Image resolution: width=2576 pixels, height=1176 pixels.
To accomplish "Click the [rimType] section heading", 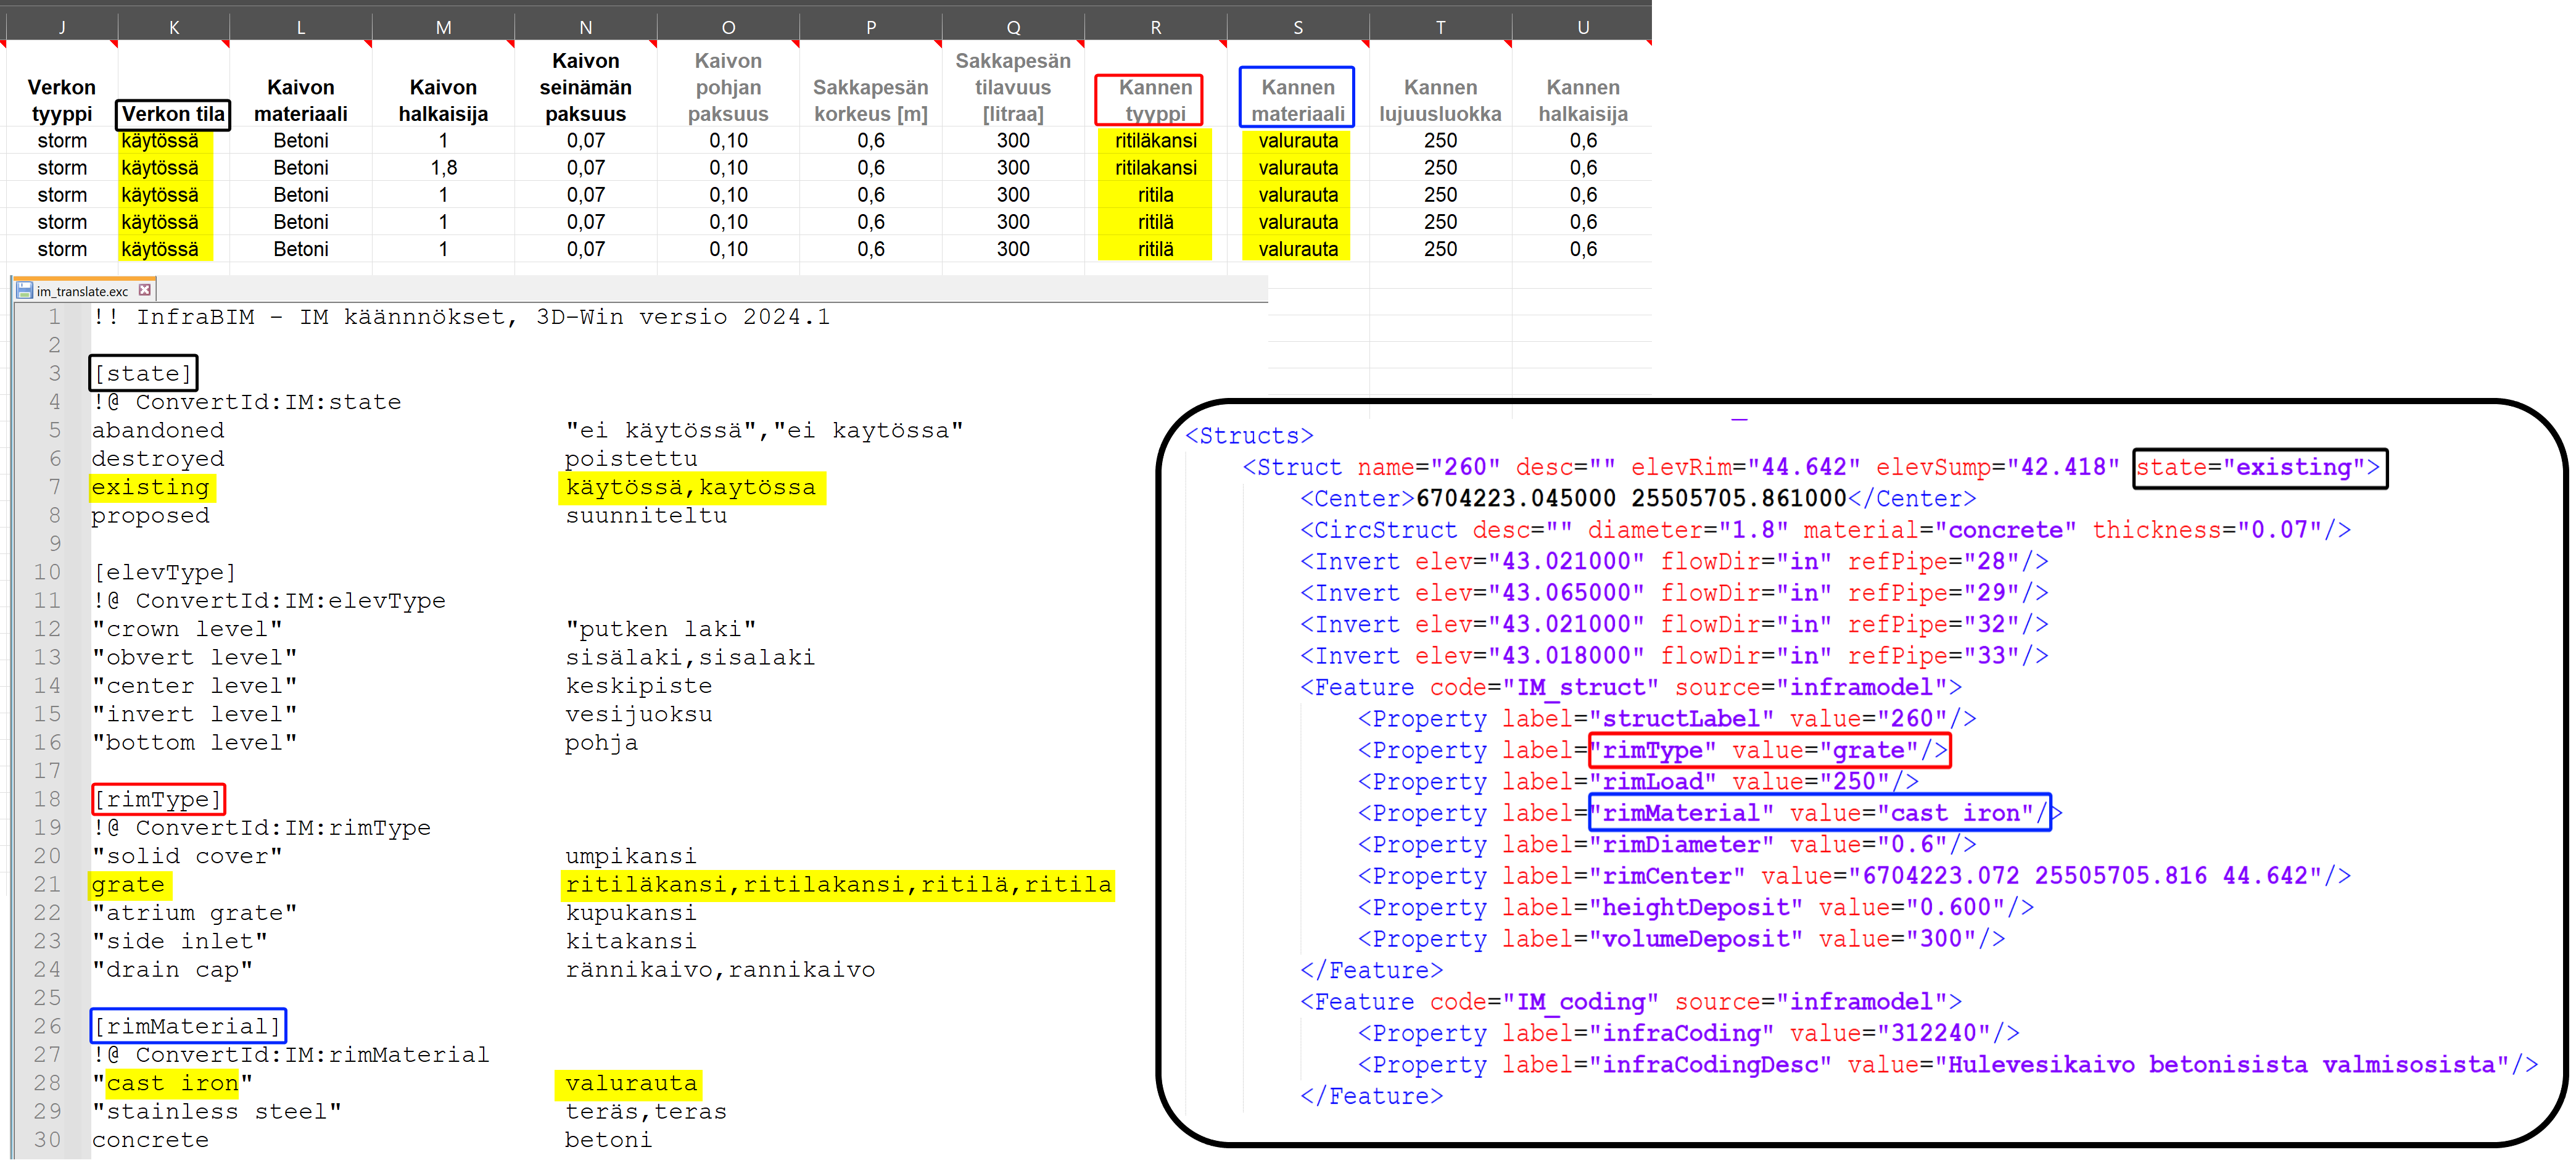I will point(158,799).
